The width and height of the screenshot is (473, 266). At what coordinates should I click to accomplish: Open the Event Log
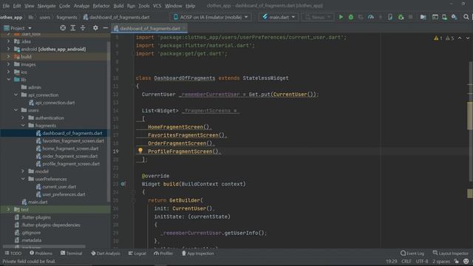tap(412, 253)
